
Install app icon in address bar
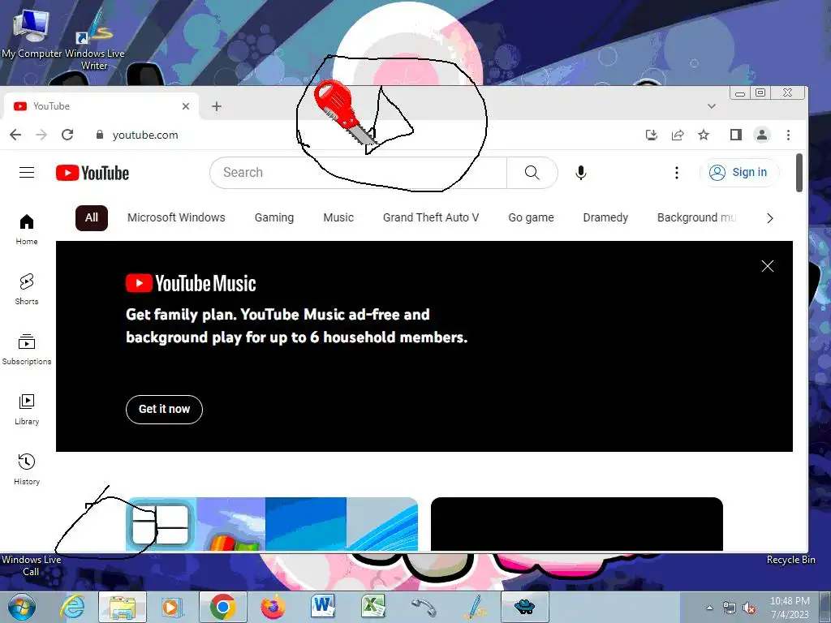pos(652,135)
